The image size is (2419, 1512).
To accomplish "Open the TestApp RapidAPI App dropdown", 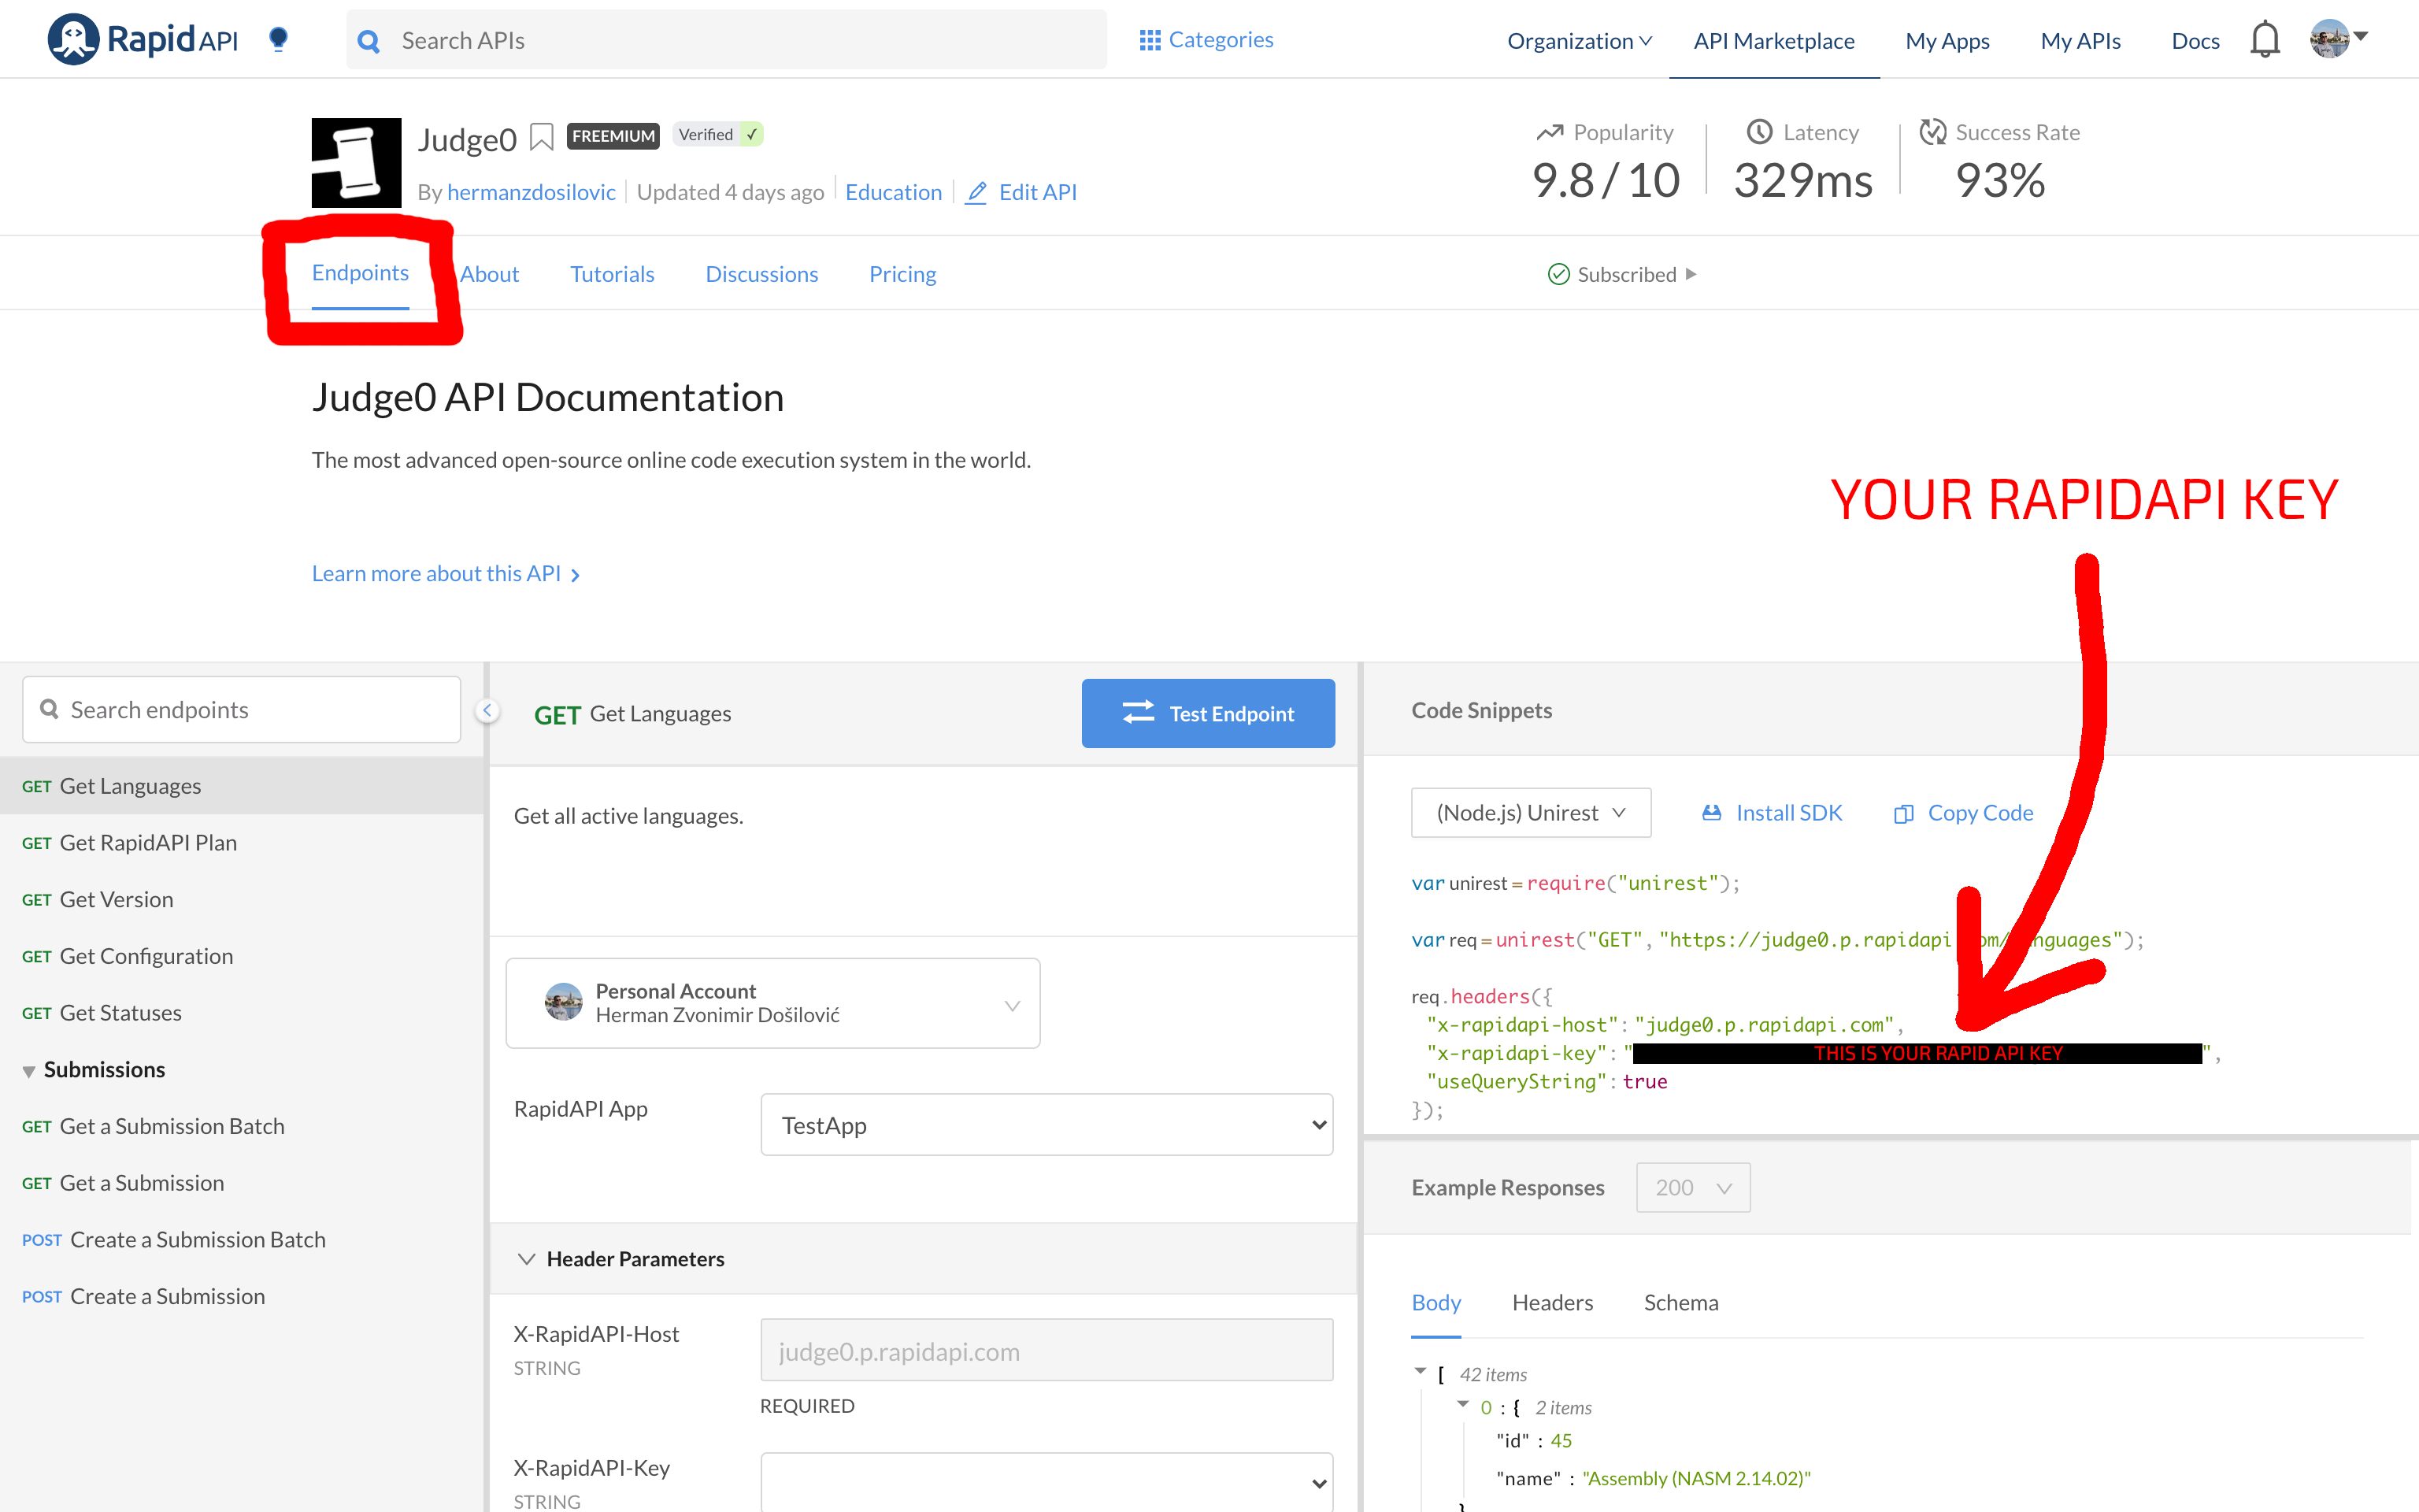I will coord(1046,1125).
